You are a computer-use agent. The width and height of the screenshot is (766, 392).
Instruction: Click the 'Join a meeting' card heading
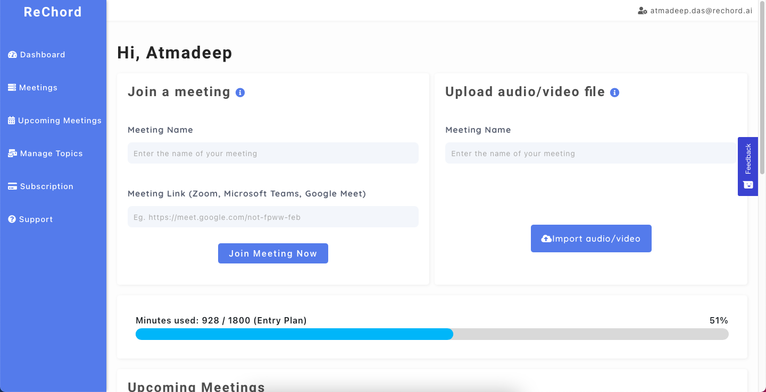click(x=179, y=92)
